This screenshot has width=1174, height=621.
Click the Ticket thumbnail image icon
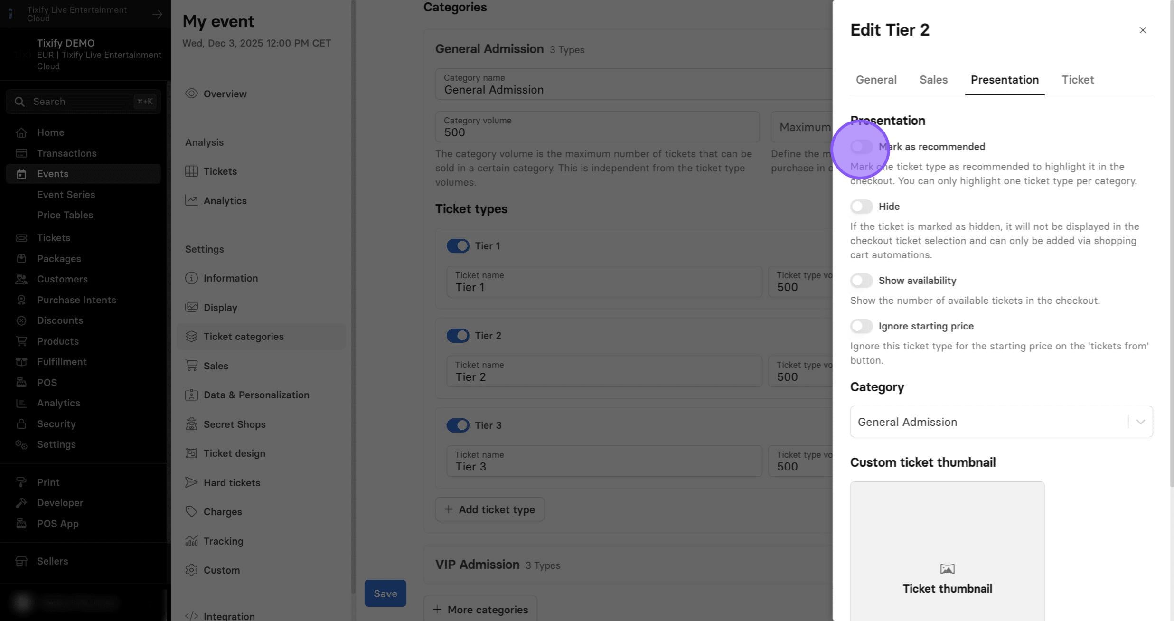[947, 568]
